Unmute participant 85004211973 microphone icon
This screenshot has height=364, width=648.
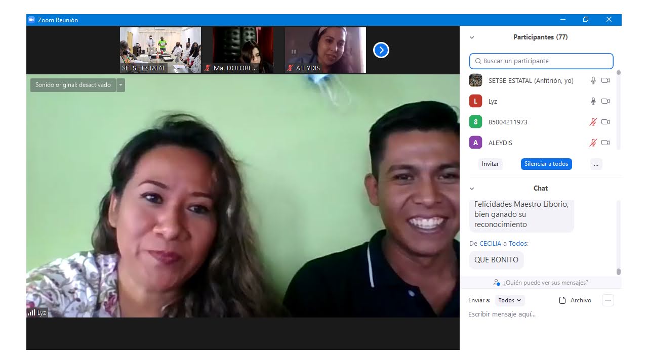point(593,122)
